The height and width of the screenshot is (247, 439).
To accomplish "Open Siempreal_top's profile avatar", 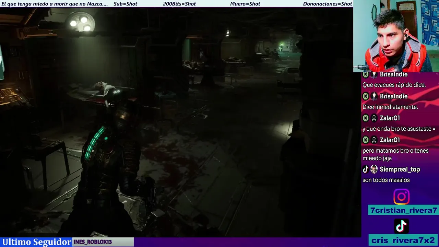I will pyautogui.click(x=374, y=169).
